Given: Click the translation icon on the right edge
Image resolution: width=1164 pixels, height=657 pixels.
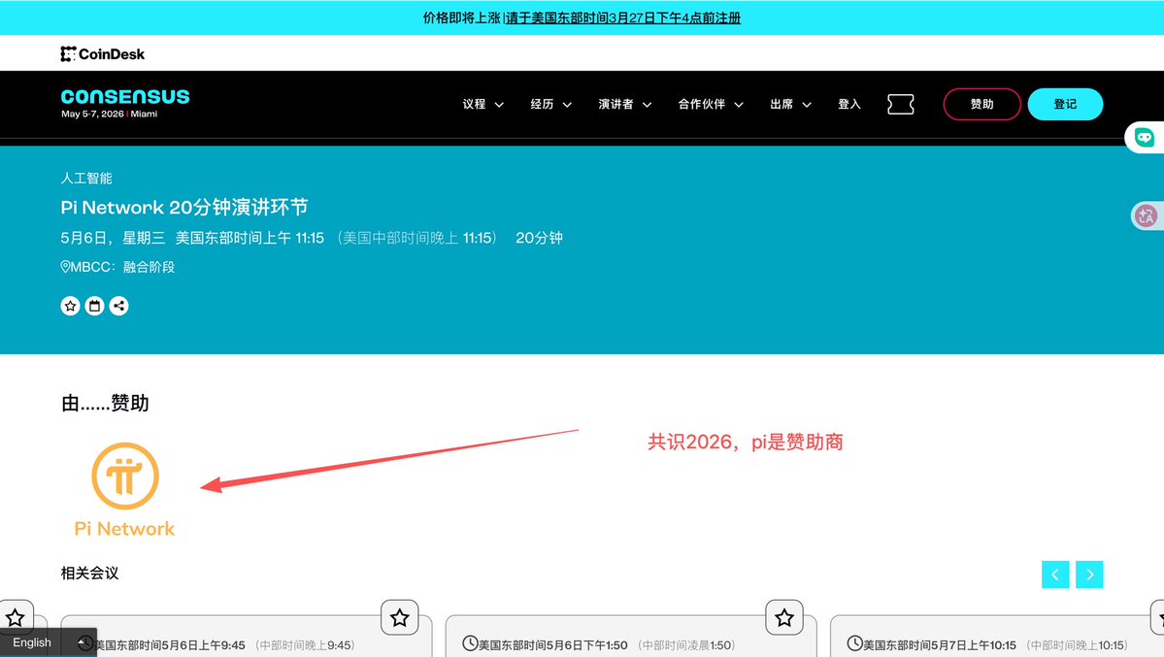Looking at the screenshot, I should (1146, 215).
